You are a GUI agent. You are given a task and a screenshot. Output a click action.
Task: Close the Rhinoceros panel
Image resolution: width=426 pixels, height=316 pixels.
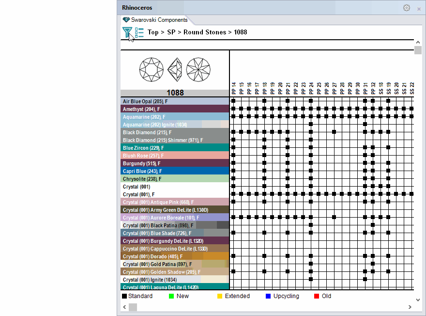(x=419, y=9)
